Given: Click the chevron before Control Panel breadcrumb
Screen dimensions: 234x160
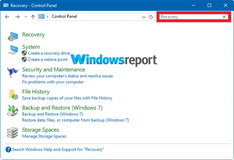Looking at the screenshot, I should point(48,16).
